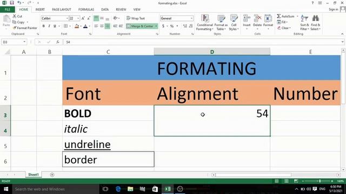This screenshot has width=346, height=194.
Task: Expand the Merge & Center dropdown arrow
Action: (x=156, y=26)
